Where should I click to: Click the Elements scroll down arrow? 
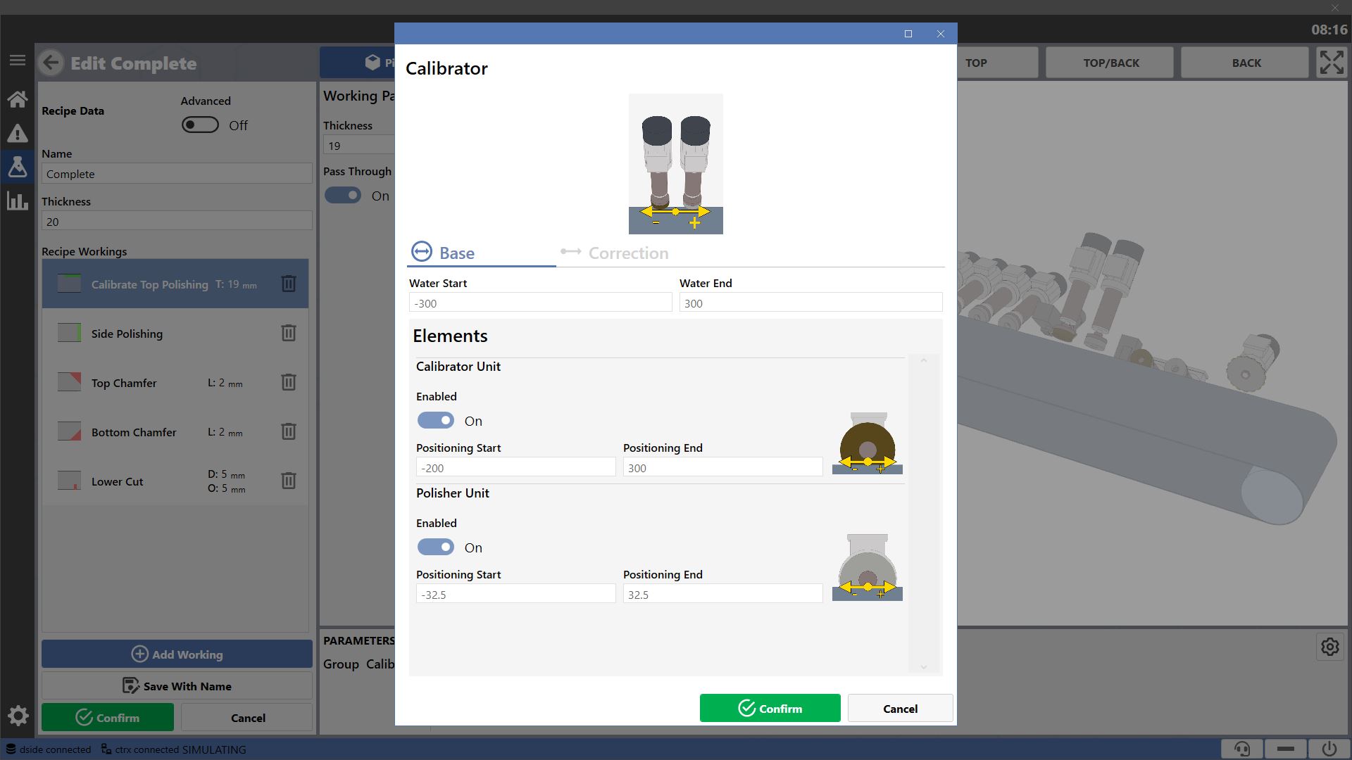923,666
